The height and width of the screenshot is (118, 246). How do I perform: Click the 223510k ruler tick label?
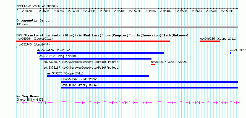[120, 11]
